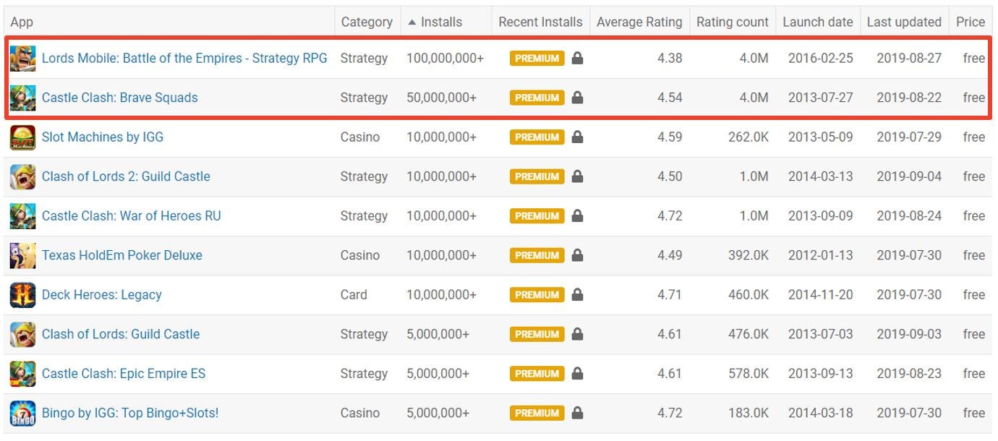Click the Castle Clash: Brave Squads app icon
The width and height of the screenshot is (998, 441).
pyautogui.click(x=22, y=98)
